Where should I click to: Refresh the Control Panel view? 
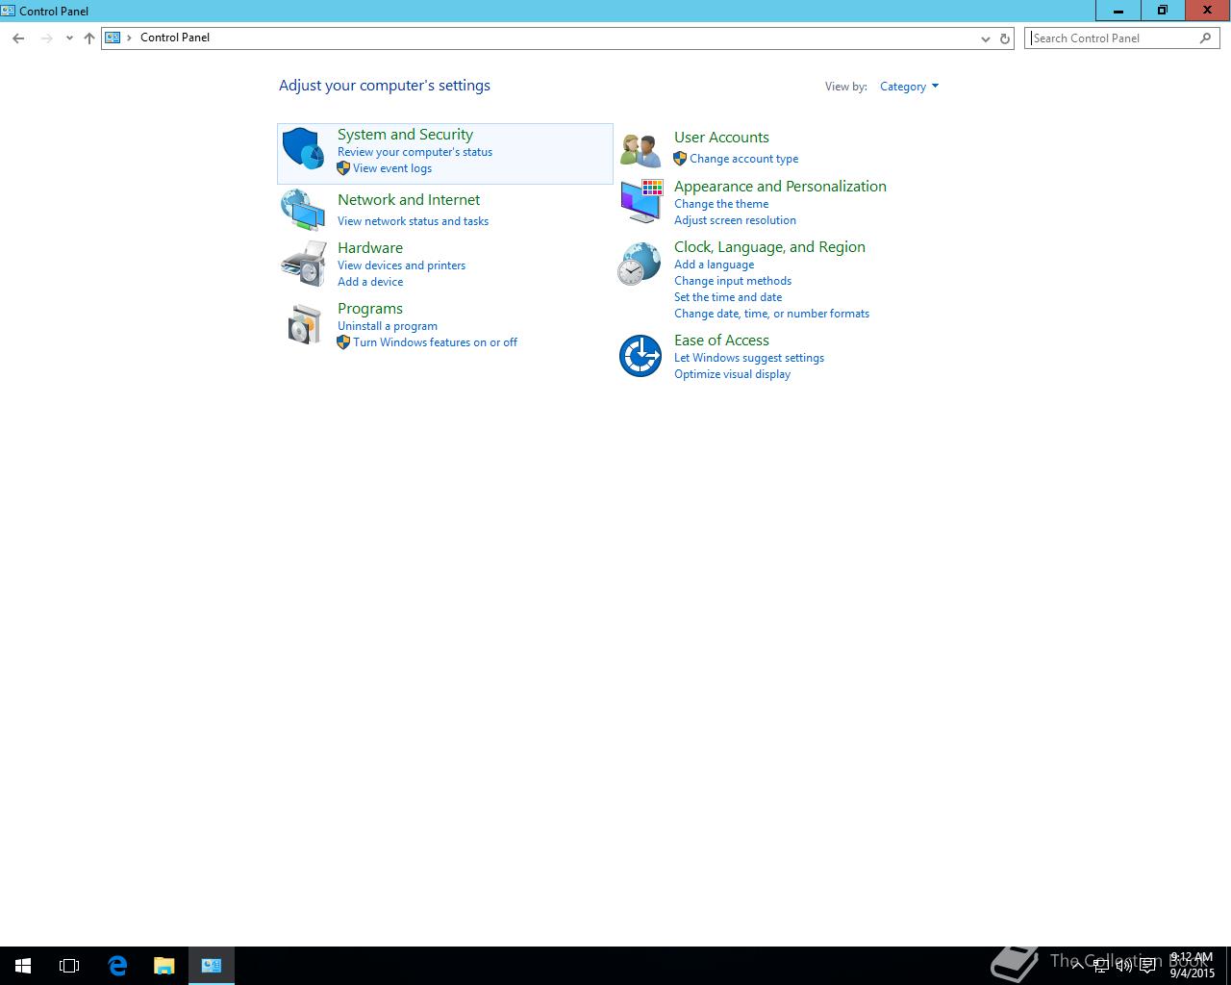coord(1005,38)
